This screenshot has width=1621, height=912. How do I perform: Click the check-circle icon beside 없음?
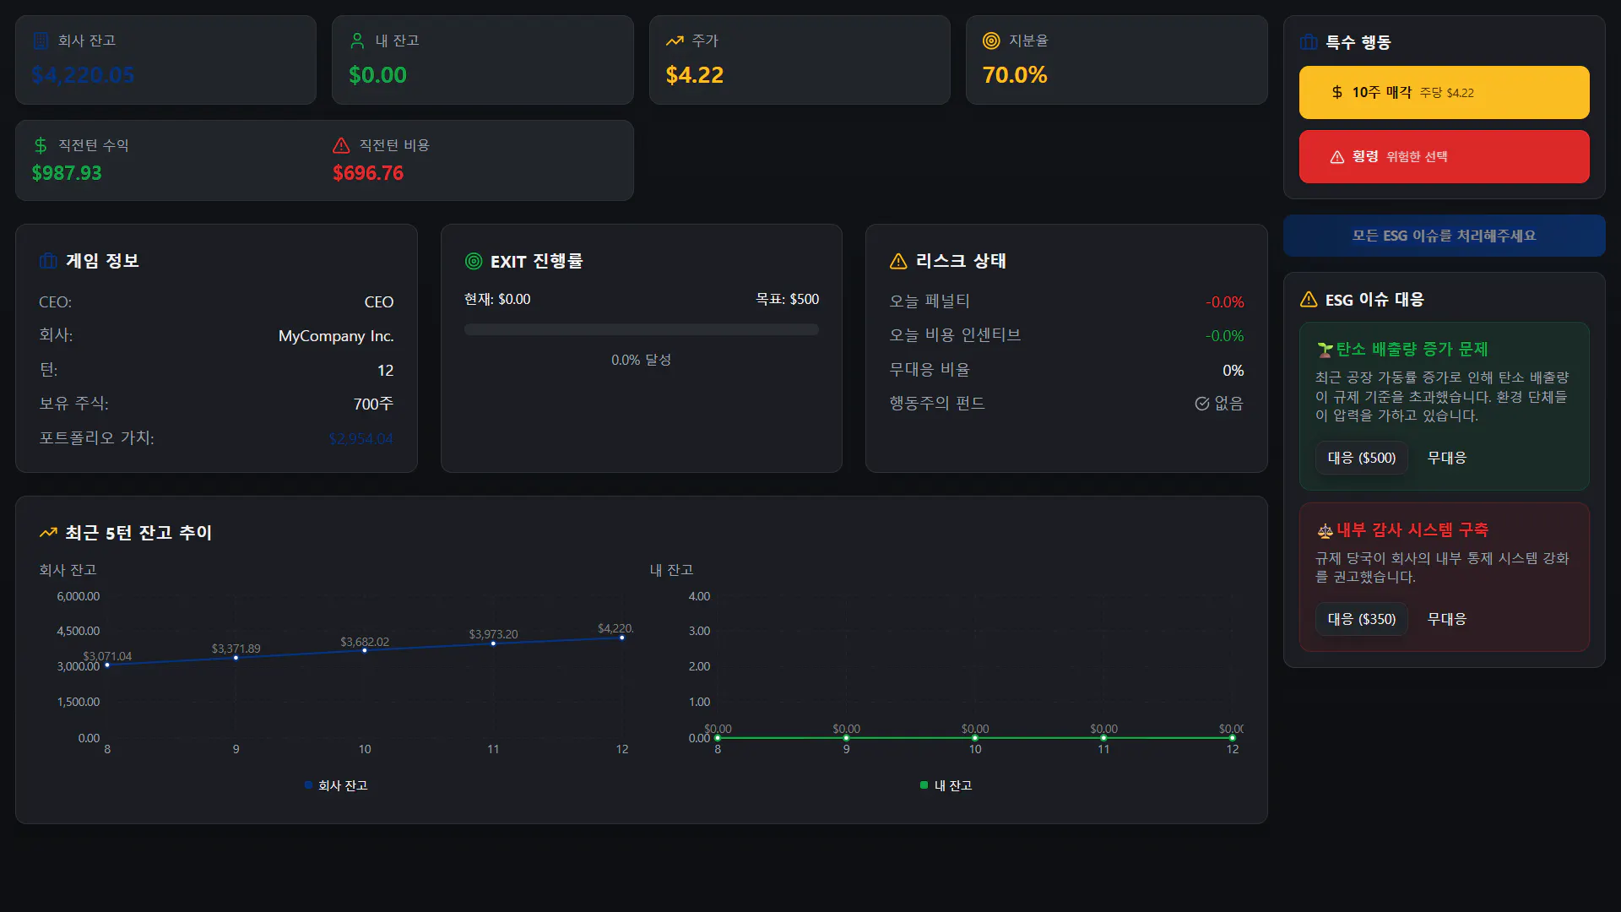[1202, 404]
